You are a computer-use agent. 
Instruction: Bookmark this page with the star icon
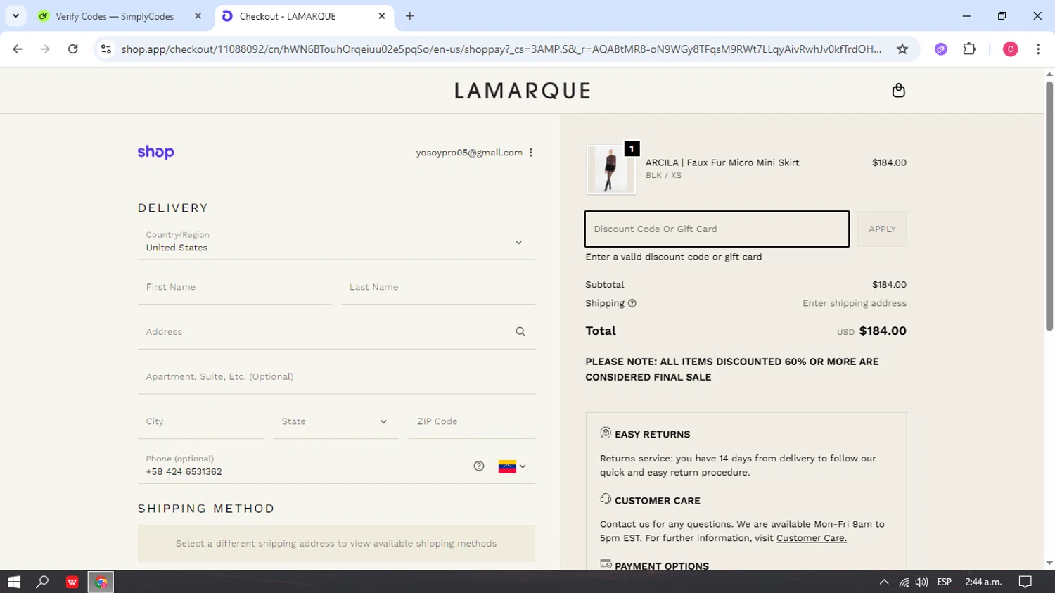(x=902, y=49)
